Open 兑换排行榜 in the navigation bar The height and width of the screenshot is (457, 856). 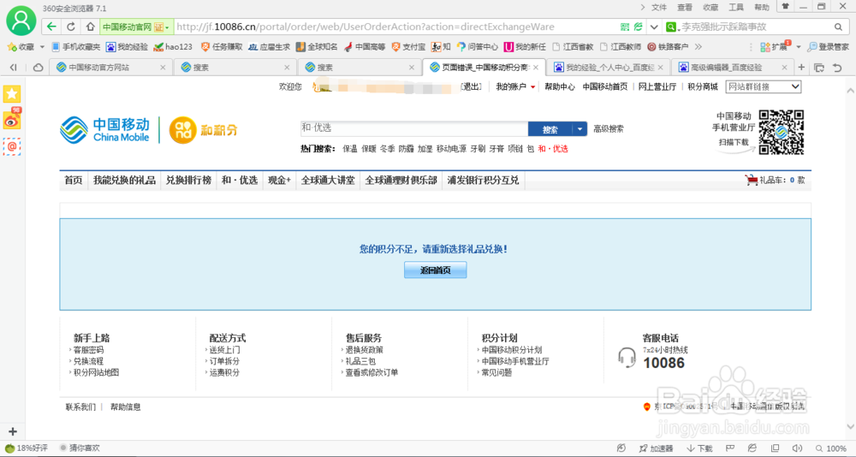click(x=189, y=181)
